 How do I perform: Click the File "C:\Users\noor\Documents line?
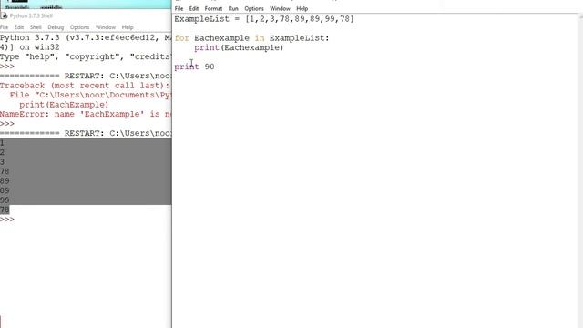click(x=90, y=95)
